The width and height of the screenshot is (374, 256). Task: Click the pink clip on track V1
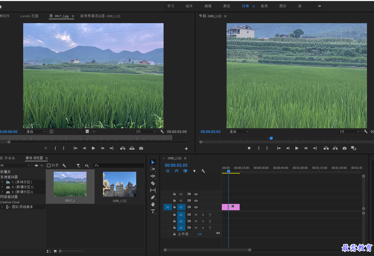coord(231,207)
